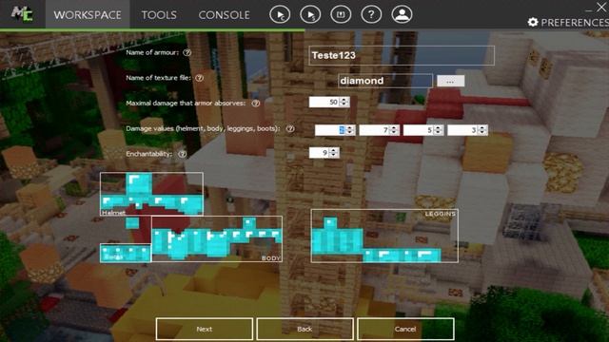
Task: Show help for Enchantability
Action: [x=182, y=154]
